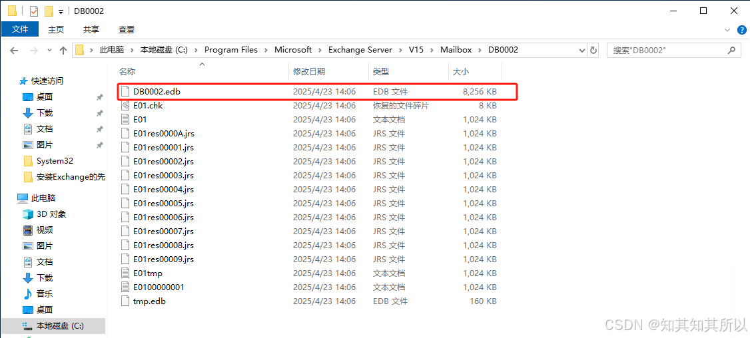Viewport: 750px width, 338px height.
Task: Select E01res00001.jrs file
Action: 163,147
